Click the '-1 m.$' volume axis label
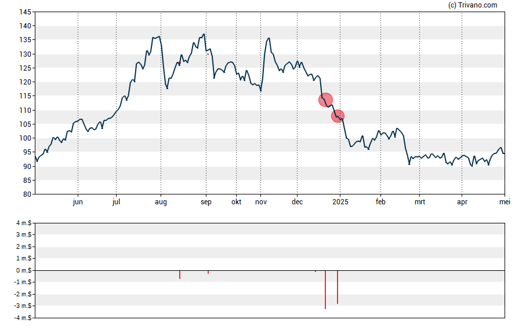Image resolution: width=515 pixels, height=327 pixels. tap(23, 282)
